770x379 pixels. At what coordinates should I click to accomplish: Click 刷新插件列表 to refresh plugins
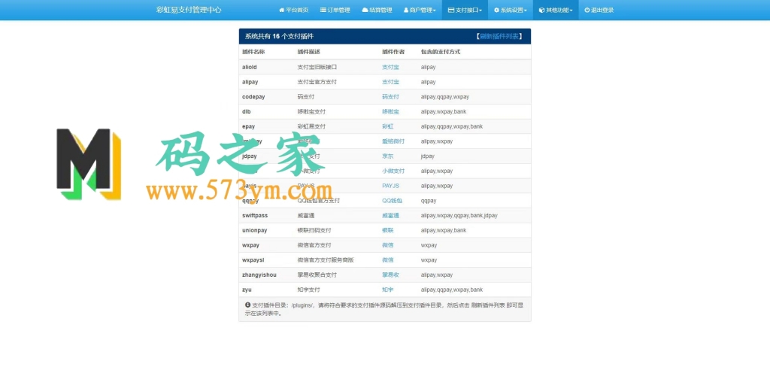(499, 36)
